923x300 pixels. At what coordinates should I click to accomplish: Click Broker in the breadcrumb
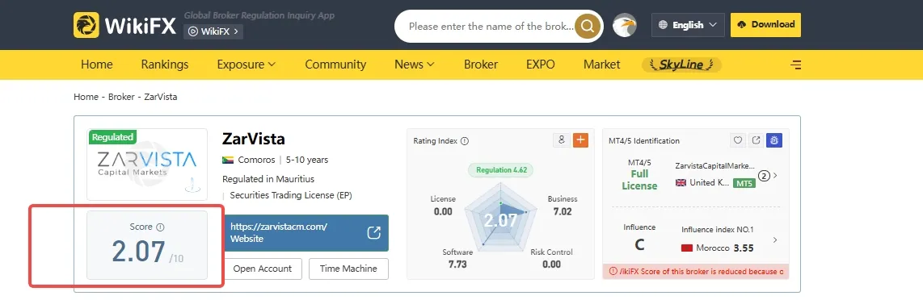120,97
